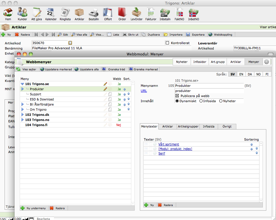Screen dimensions: 276x220
Task: Click Exportera disk button
Action: tap(196, 35)
